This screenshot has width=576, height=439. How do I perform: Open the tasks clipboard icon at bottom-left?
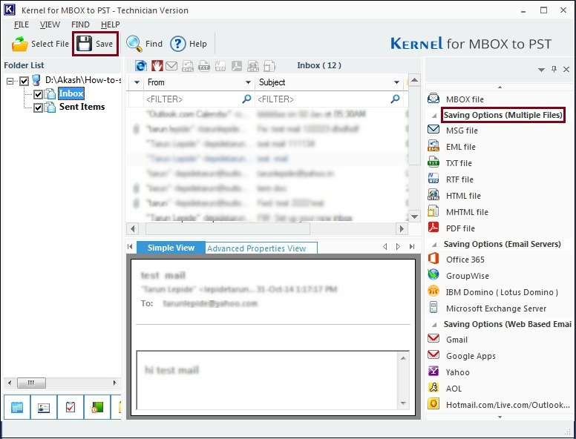pos(71,407)
